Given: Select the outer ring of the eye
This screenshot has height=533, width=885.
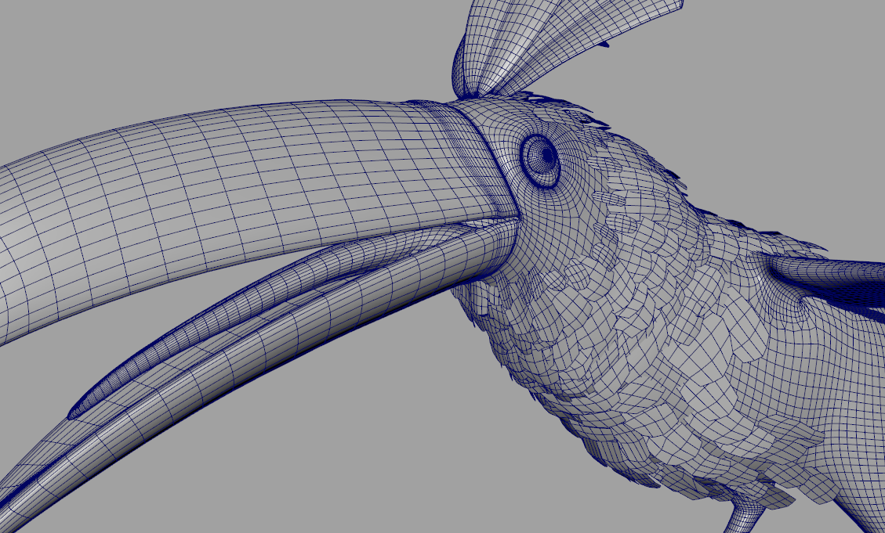Looking at the screenshot, I should point(528,160).
